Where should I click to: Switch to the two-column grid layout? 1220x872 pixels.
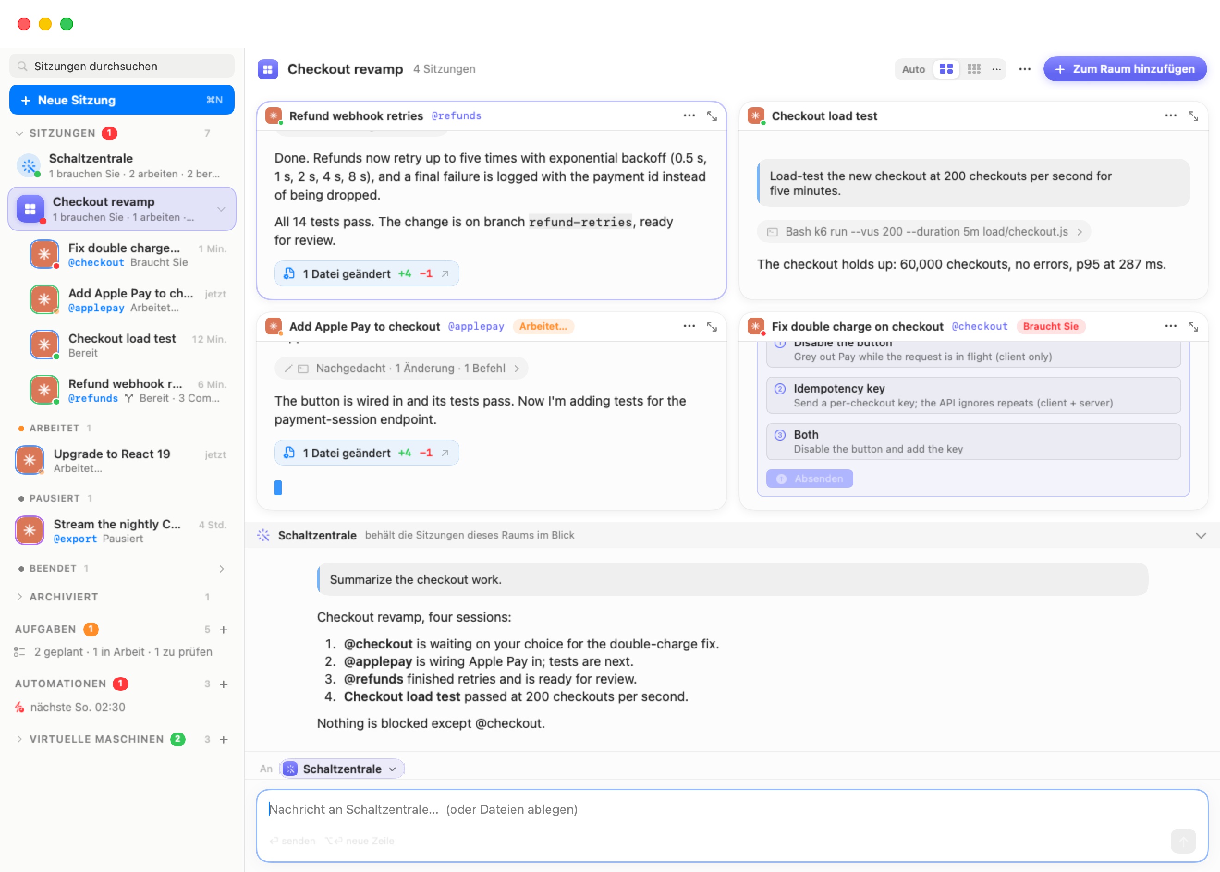click(x=946, y=69)
